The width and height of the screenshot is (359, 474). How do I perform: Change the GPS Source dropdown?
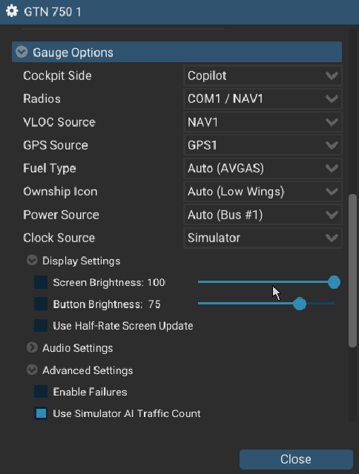pos(263,145)
